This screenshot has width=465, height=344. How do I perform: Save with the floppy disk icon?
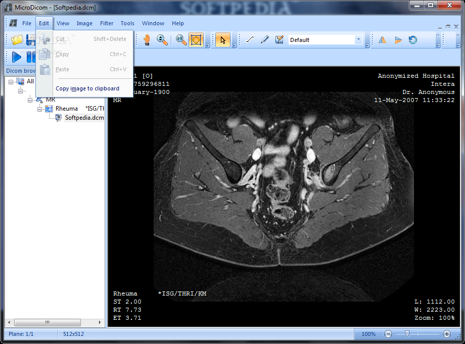pyautogui.click(x=31, y=40)
